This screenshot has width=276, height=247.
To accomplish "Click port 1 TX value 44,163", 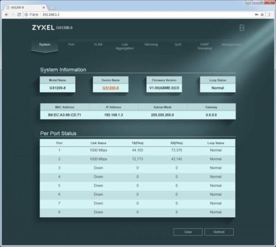I will tap(137, 150).
